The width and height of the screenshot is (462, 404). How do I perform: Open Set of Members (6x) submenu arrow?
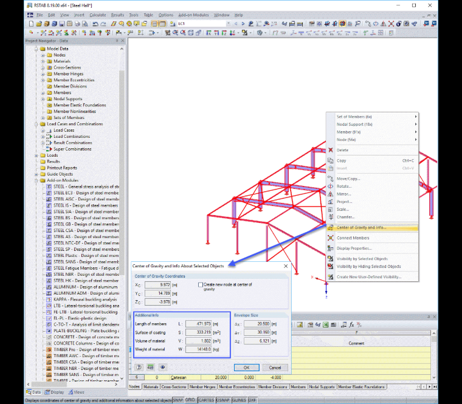click(x=415, y=117)
